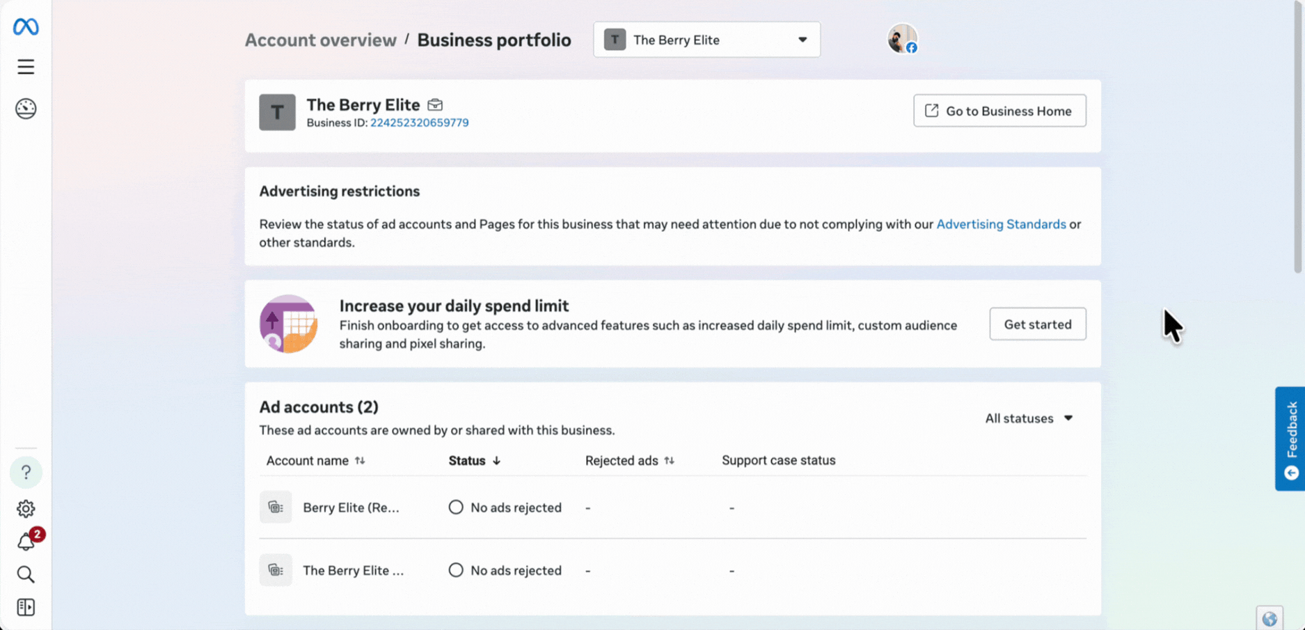Open Berry Elite (Re... account row

click(672, 507)
